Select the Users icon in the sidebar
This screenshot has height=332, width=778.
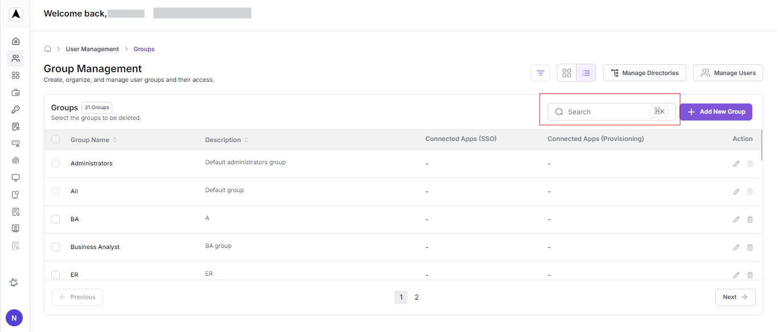pyautogui.click(x=15, y=58)
